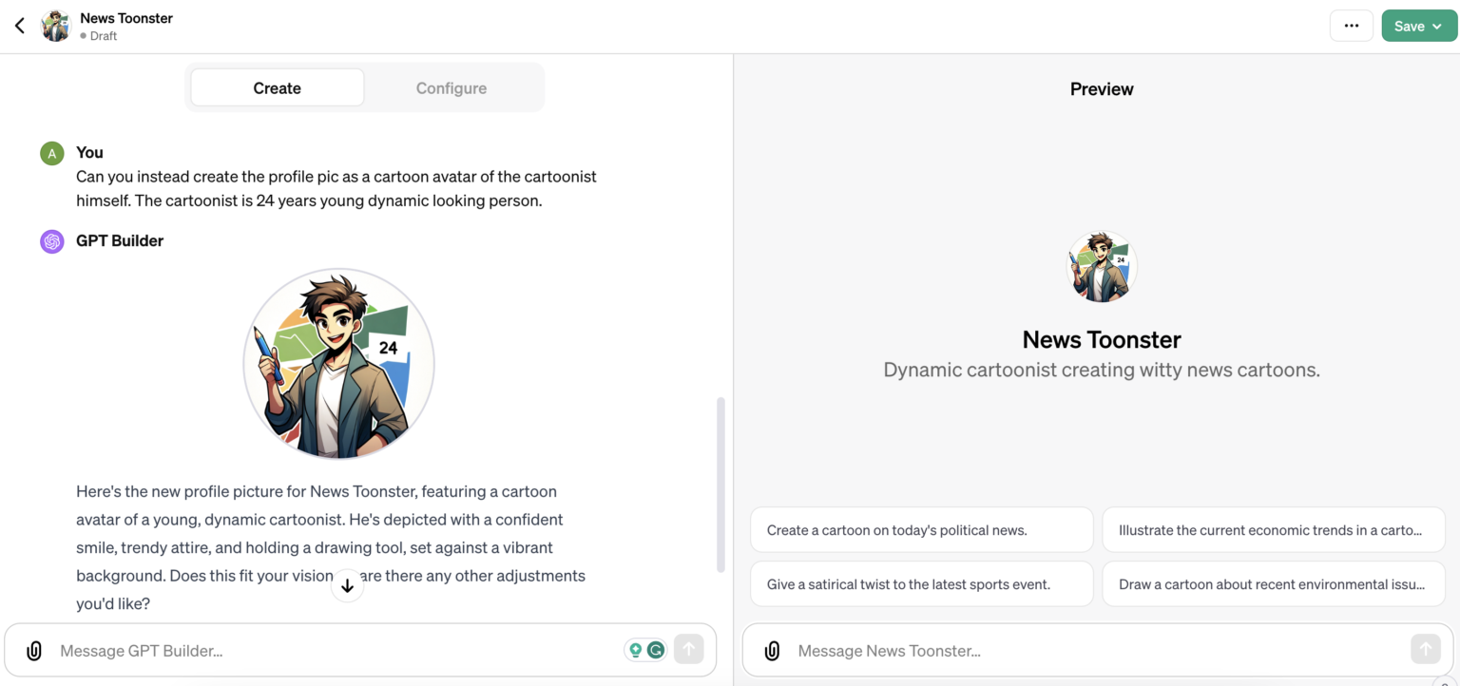Screen dimensions: 1460x686
Task: Click the more options ellipsis in the header
Action: (1351, 26)
